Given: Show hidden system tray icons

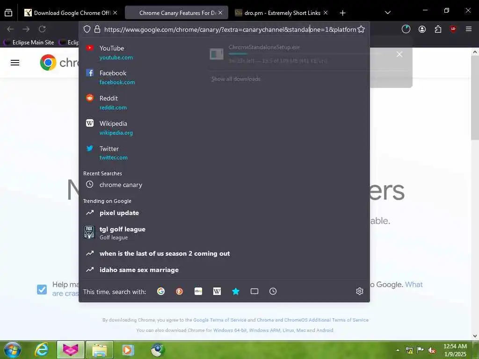Looking at the screenshot, I should [x=398, y=351].
